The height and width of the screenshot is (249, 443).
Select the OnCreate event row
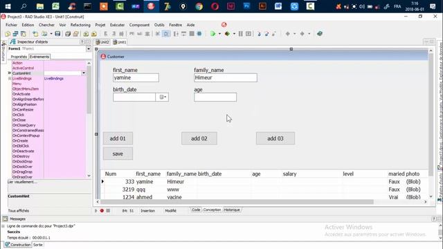(48, 140)
